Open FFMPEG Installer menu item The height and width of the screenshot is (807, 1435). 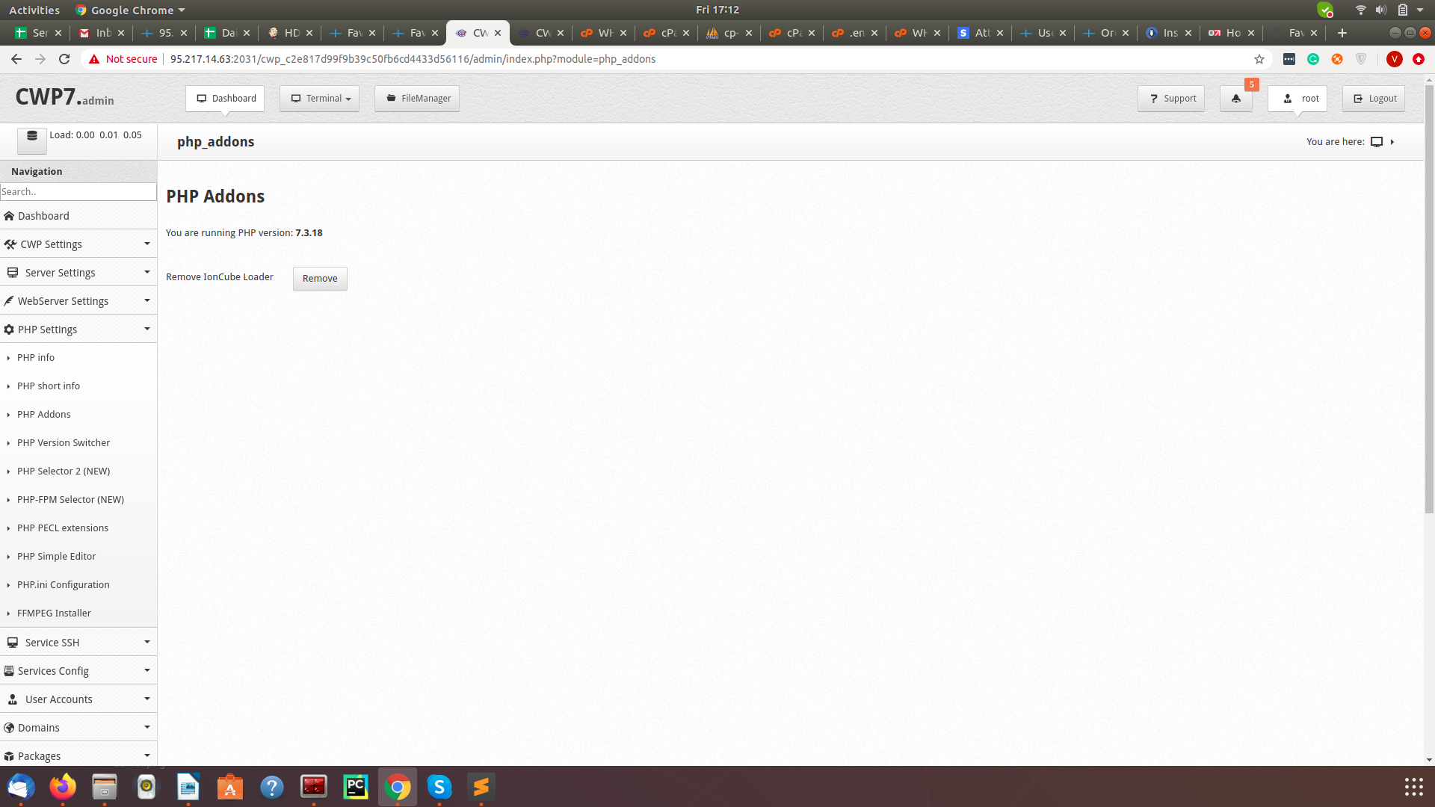tap(54, 613)
